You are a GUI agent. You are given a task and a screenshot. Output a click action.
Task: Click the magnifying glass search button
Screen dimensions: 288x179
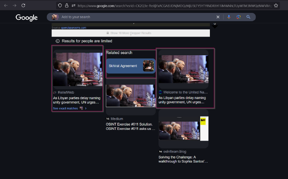(x=248, y=17)
